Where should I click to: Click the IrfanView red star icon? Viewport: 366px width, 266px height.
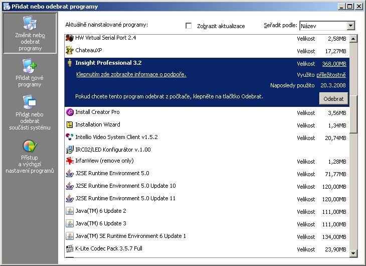tap(70, 161)
